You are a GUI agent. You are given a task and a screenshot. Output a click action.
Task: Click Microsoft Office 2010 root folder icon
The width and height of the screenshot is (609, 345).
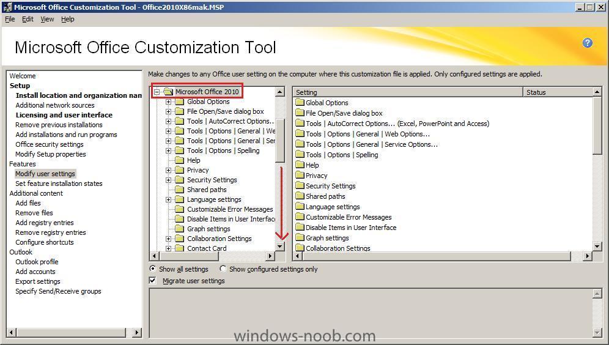(x=168, y=92)
